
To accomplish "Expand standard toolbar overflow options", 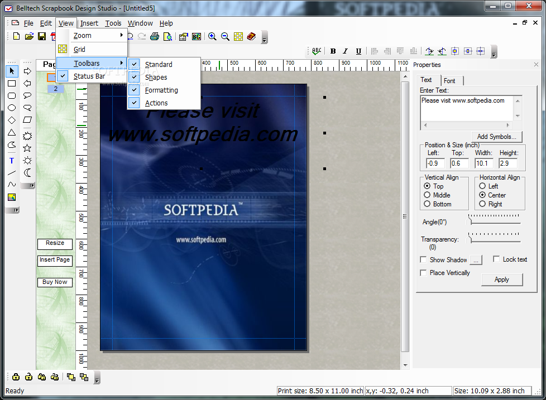I will click(x=264, y=37).
